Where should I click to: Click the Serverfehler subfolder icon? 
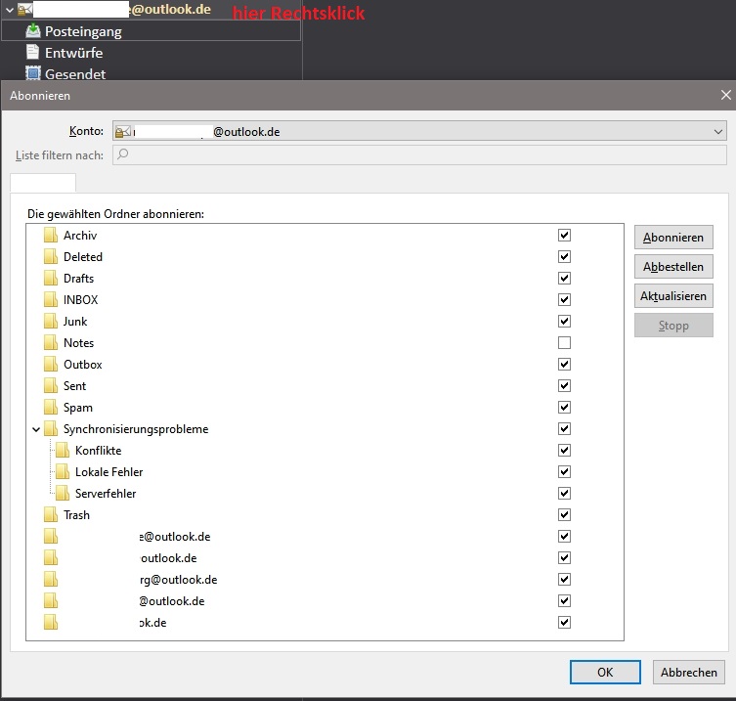tap(63, 494)
